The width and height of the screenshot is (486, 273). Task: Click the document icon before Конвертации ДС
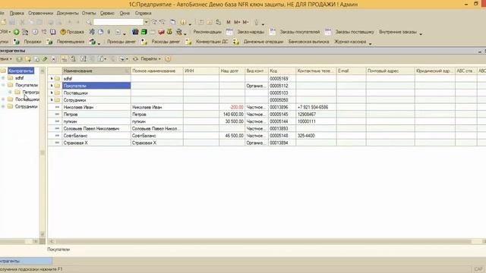(188, 42)
